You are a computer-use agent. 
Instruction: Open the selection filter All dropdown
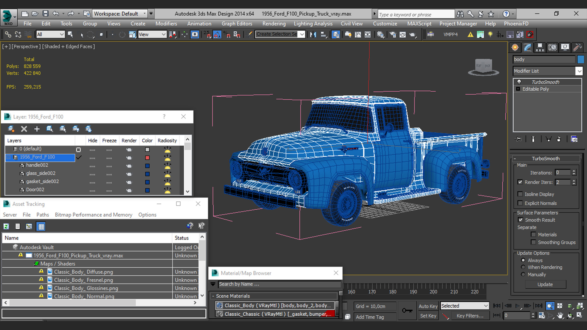pos(50,35)
